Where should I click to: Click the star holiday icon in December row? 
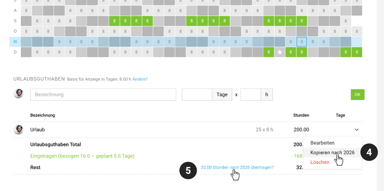(x=279, y=52)
